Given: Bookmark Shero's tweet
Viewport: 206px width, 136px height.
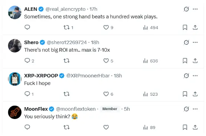Looking at the screenshot, I should coord(185,61).
